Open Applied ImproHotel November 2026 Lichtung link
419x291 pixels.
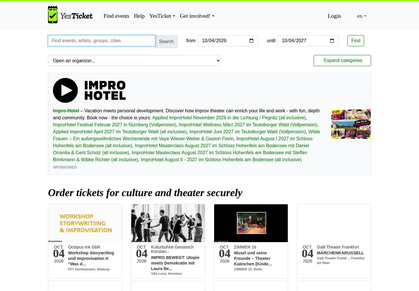point(229,118)
